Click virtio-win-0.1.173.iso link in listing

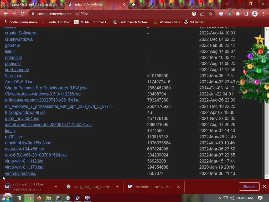tap(24, 167)
